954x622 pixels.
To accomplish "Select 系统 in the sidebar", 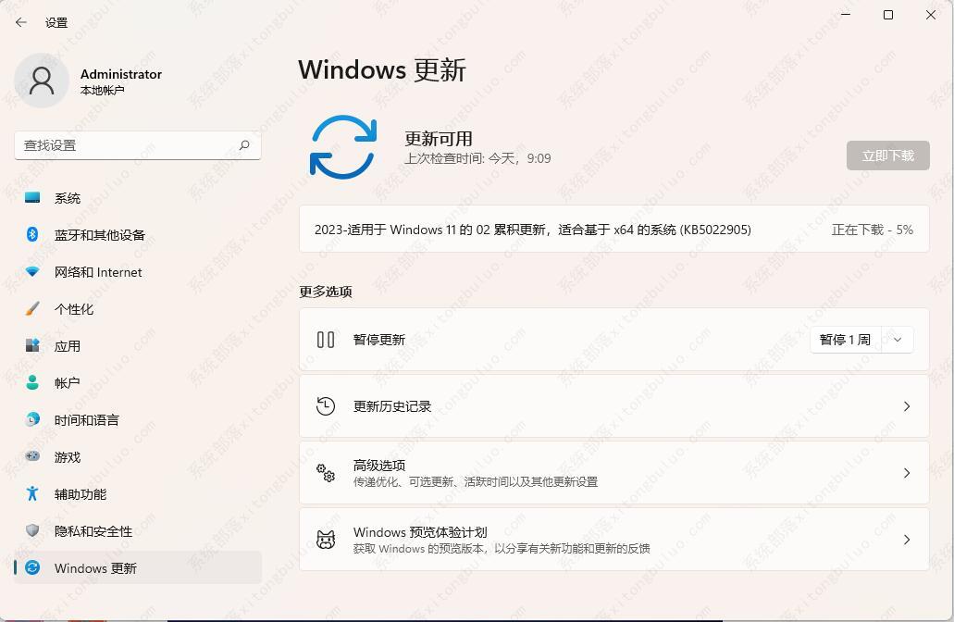I will 68,198.
